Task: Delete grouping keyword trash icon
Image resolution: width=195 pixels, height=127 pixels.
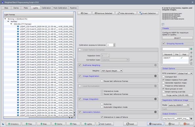Action: tap(191, 63)
